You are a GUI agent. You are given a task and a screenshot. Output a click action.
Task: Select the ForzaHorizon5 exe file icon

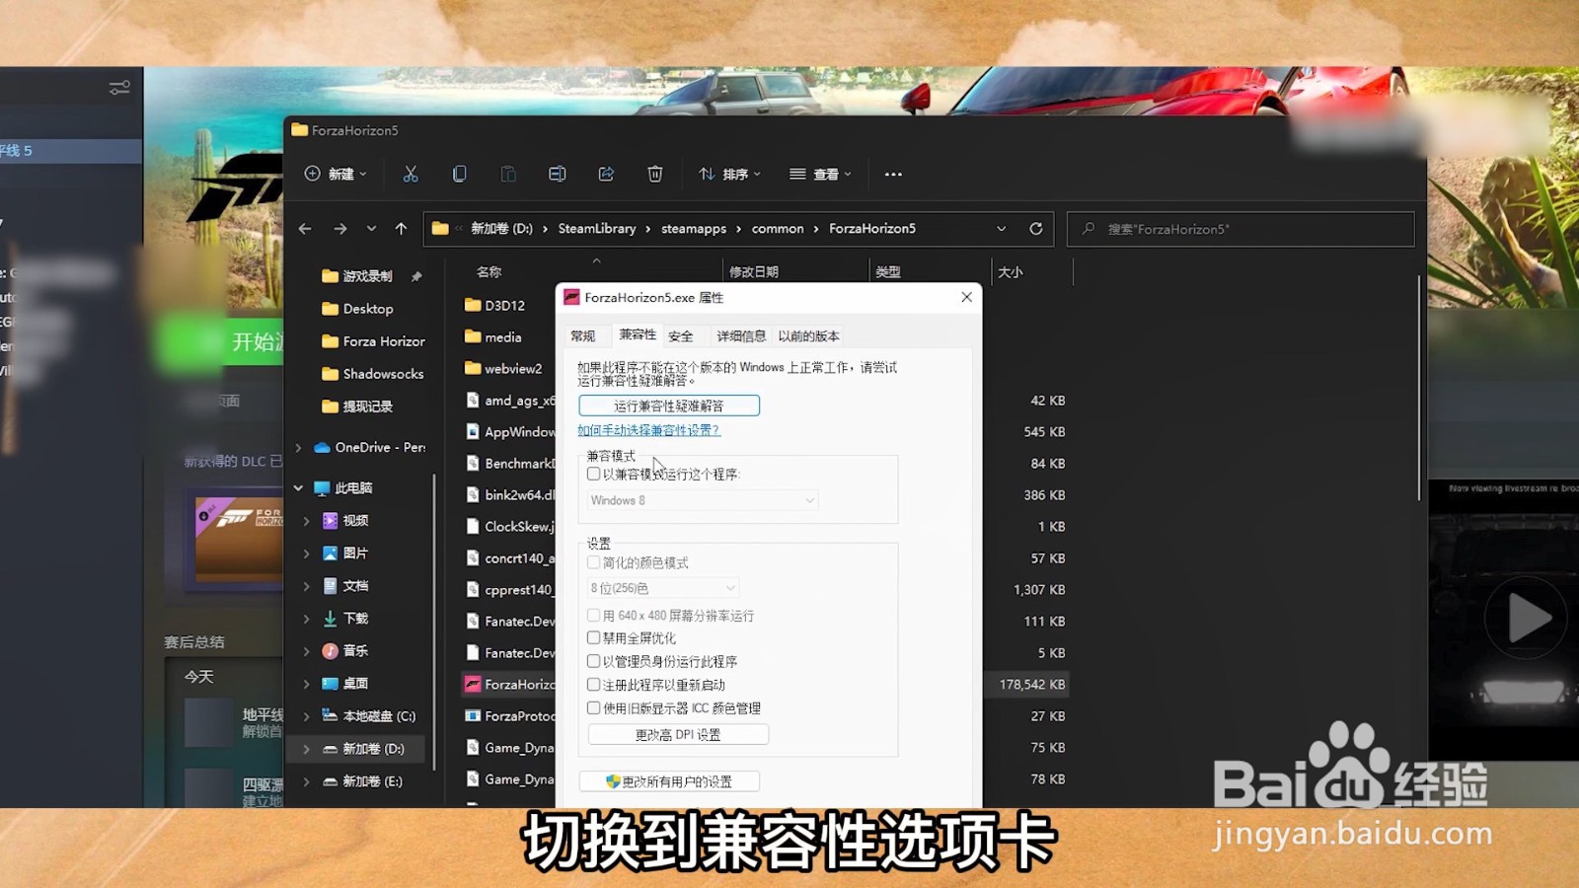coord(473,684)
